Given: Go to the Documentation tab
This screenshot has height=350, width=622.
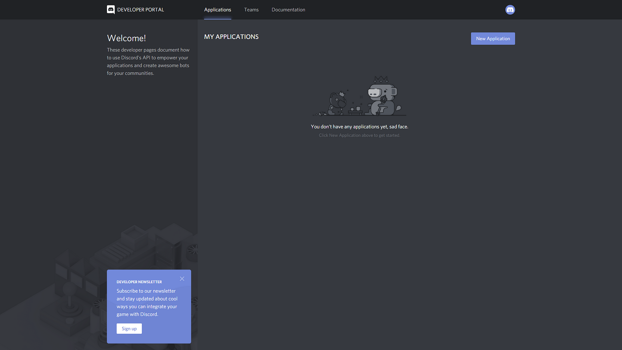Looking at the screenshot, I should click(x=288, y=10).
